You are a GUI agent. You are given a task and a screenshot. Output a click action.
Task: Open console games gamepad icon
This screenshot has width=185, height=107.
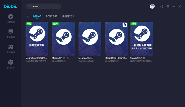(x=11, y=47)
